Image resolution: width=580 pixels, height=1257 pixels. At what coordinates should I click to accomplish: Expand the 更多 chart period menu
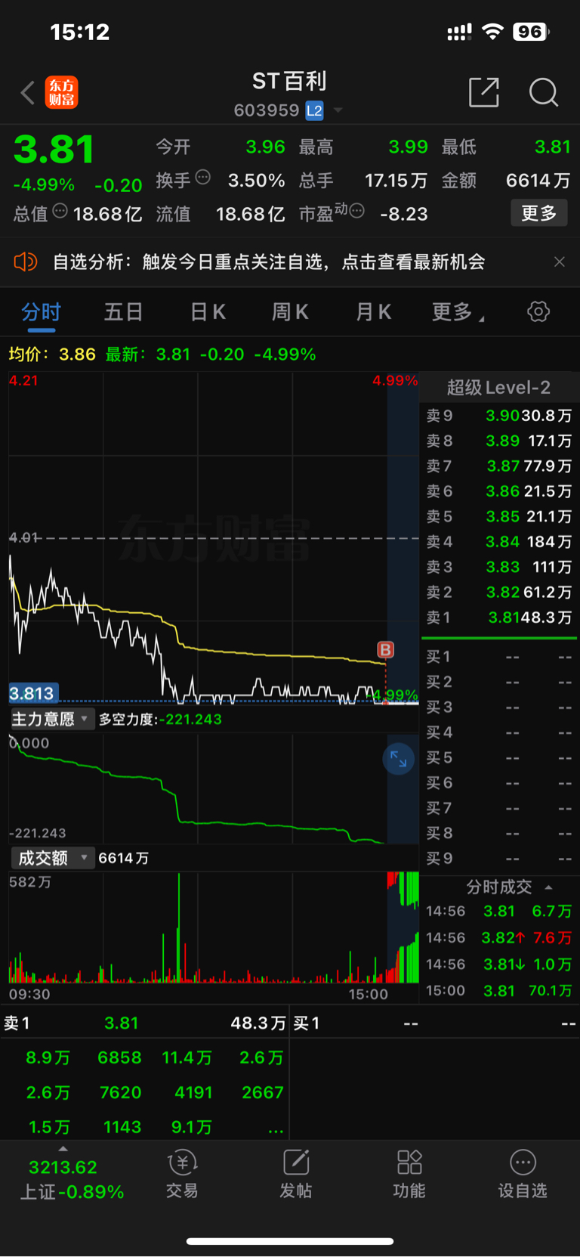pyautogui.click(x=458, y=312)
